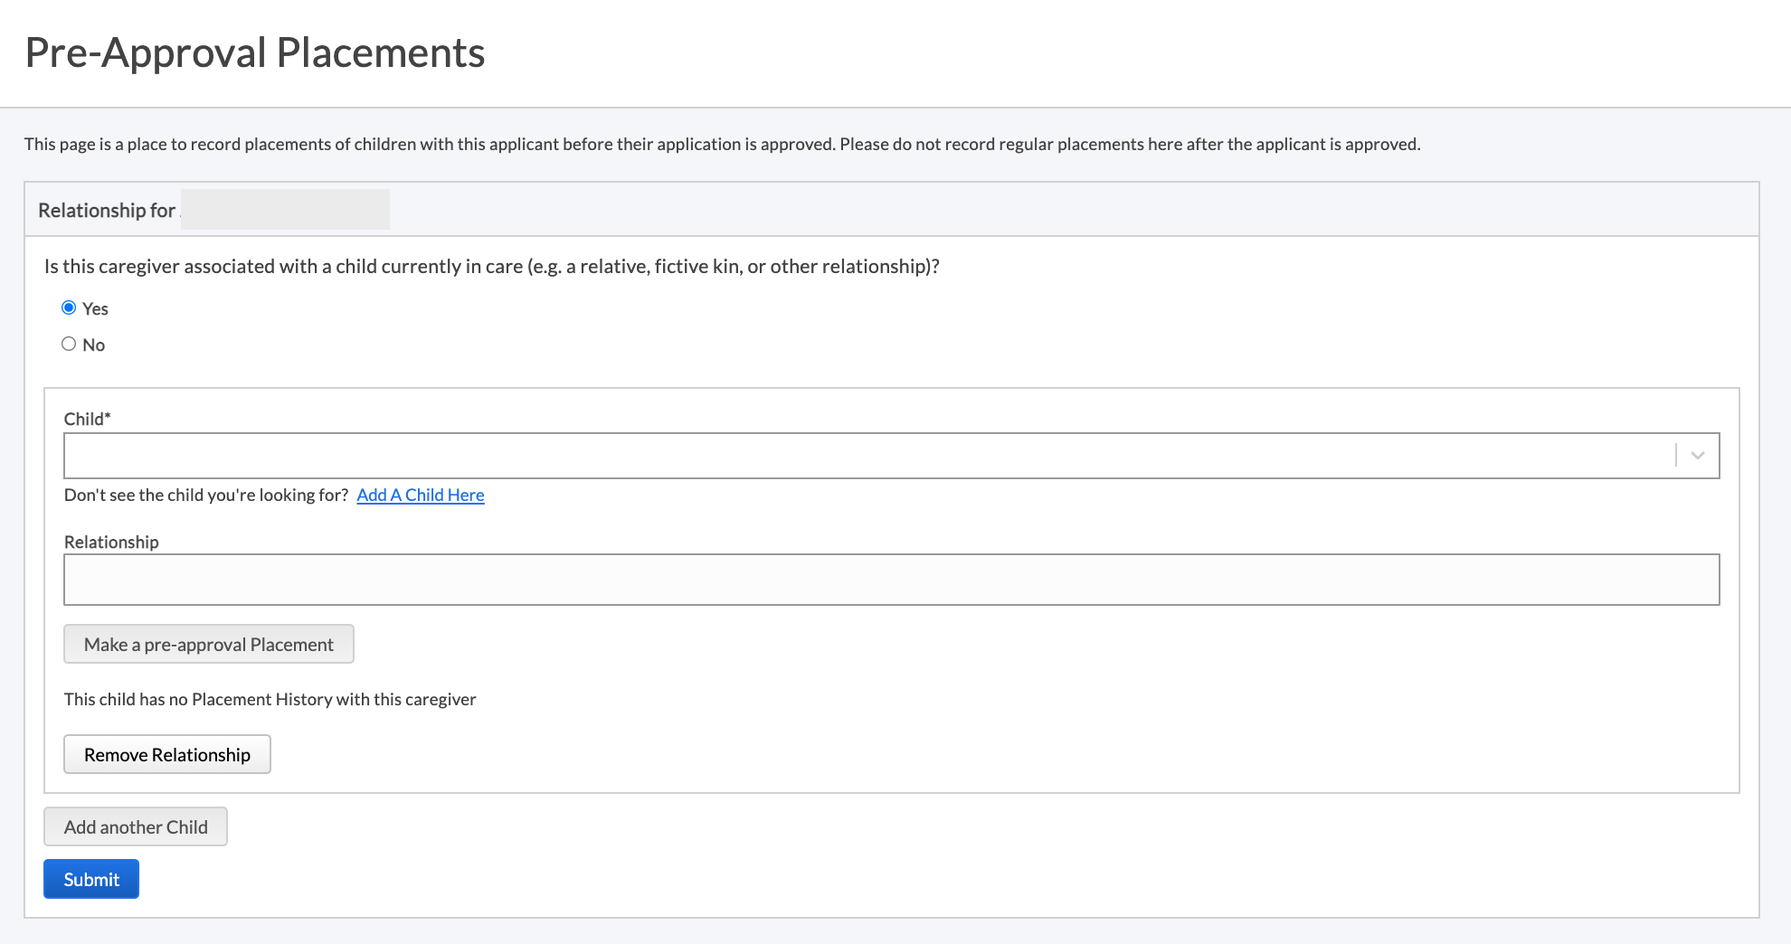Viewport: 1791px width, 944px height.
Task: Click the Remove Relationship button
Action: pos(167,754)
